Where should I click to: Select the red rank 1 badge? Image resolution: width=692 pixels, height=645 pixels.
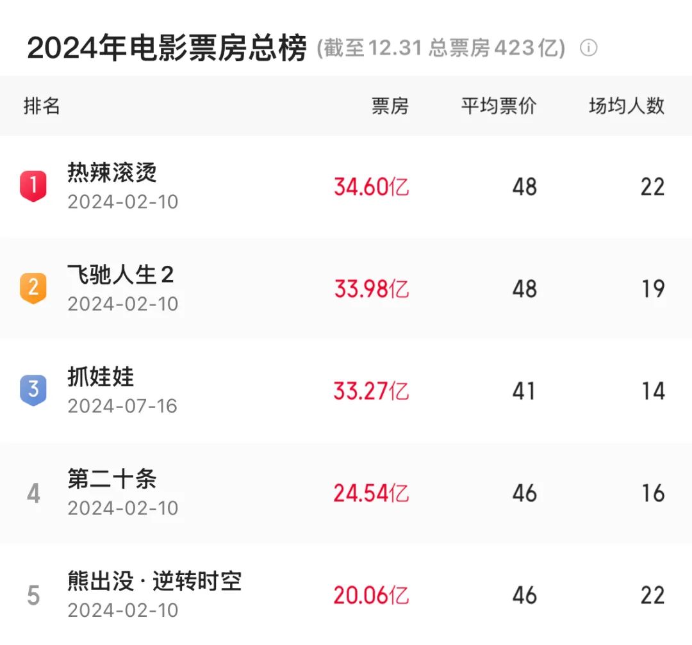tap(33, 186)
